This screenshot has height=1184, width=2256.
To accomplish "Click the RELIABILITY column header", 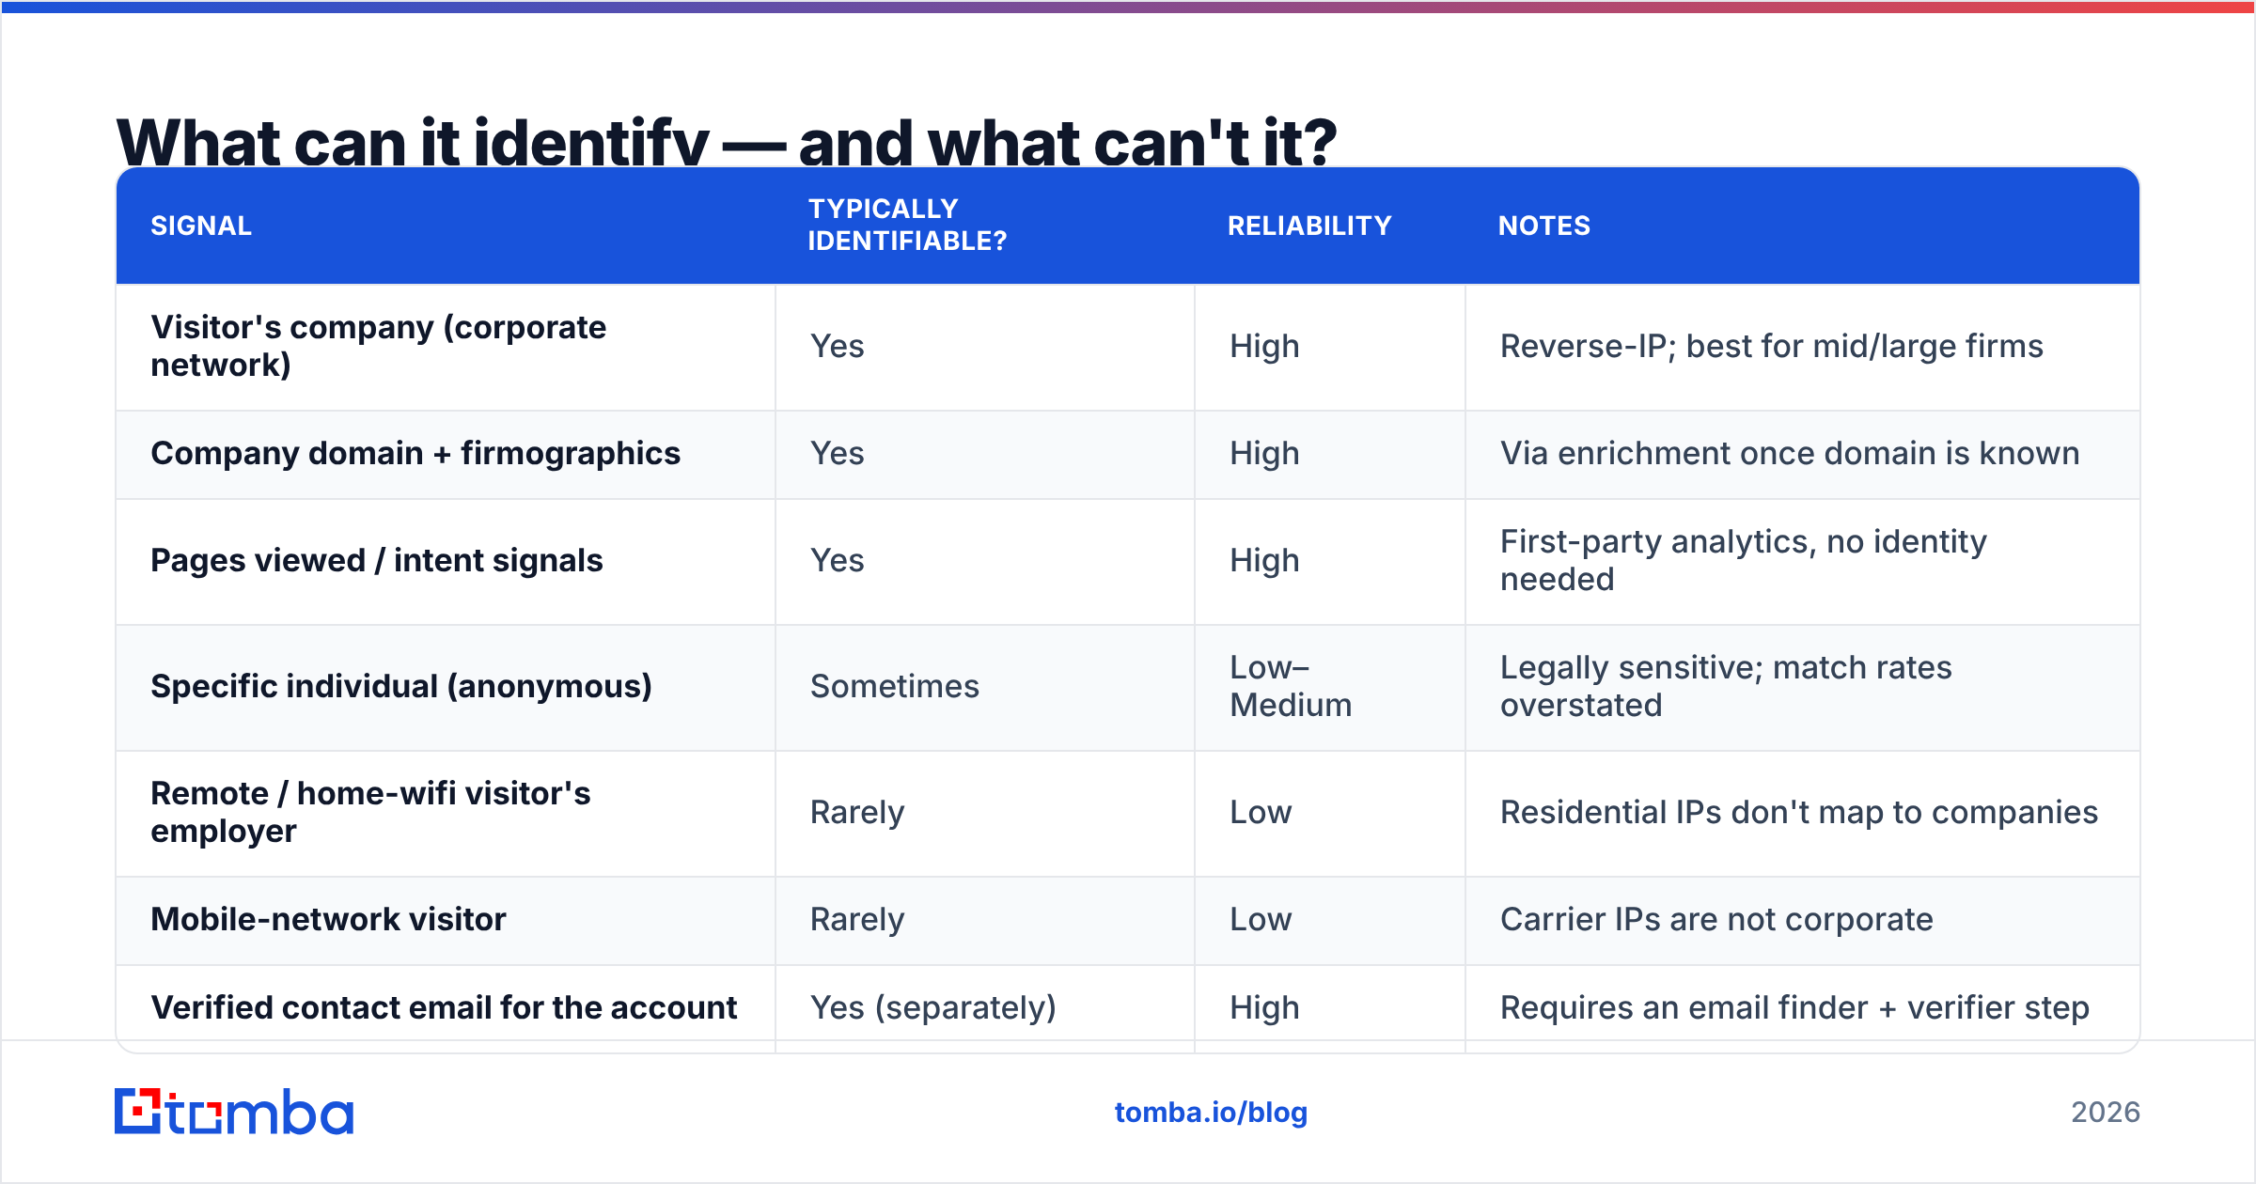I will click(1309, 226).
